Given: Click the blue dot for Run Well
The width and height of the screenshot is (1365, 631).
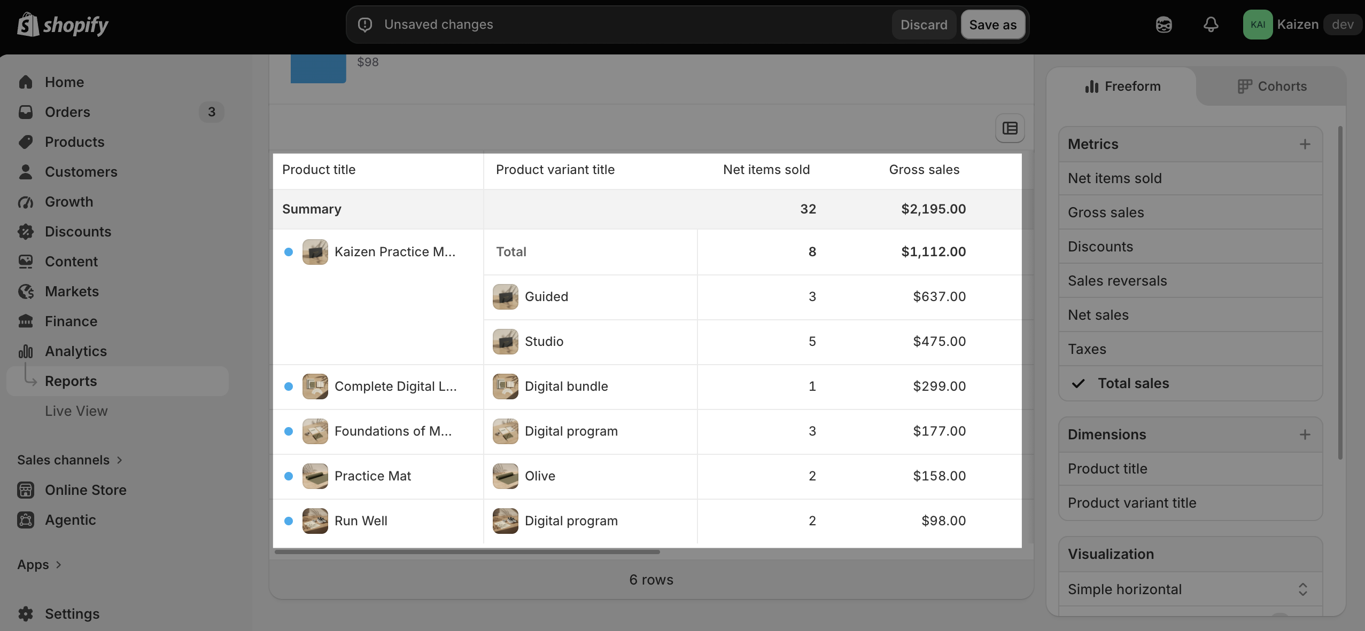Looking at the screenshot, I should [x=289, y=521].
